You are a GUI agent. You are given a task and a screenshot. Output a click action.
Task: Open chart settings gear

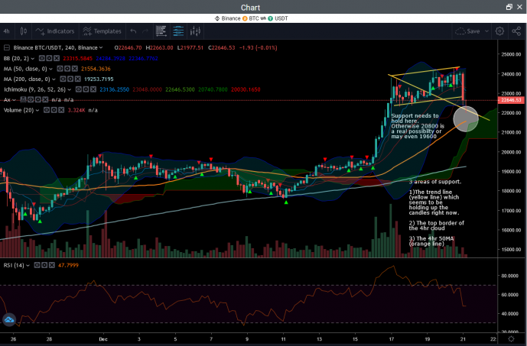(499, 31)
